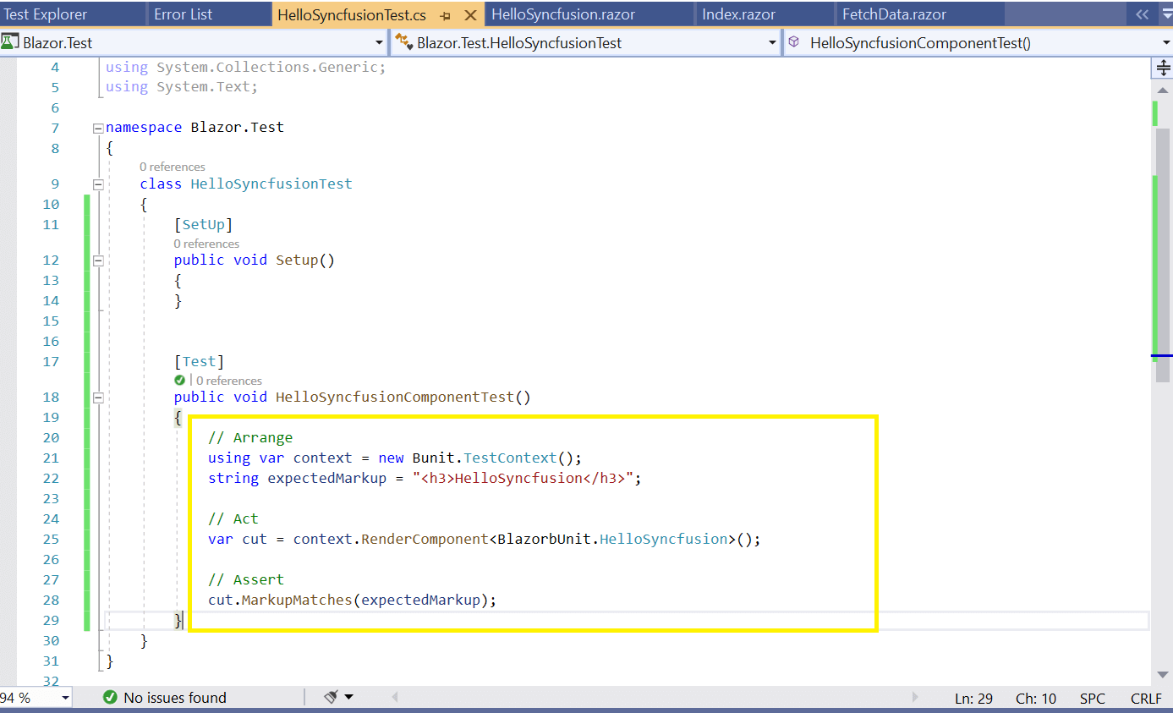Close the HelloSyncfusionTest.cs tab
1173x713 pixels.
(470, 15)
